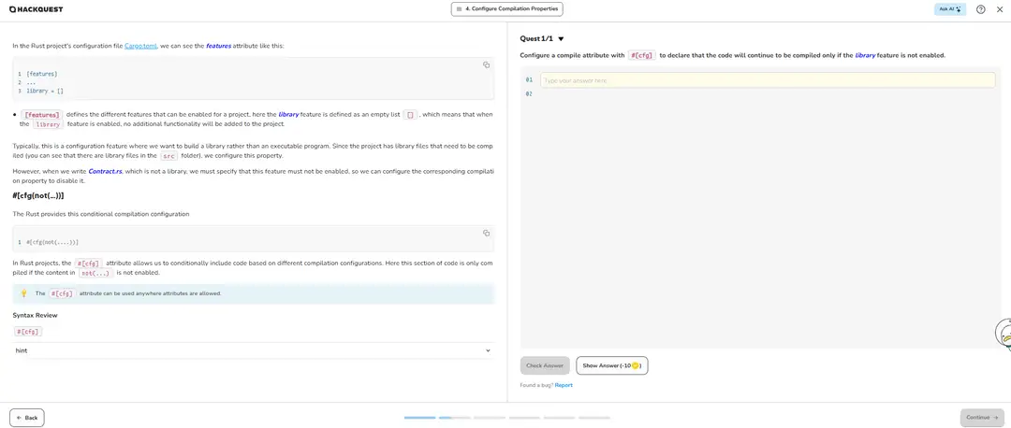This screenshot has height=428, width=1011.
Task: Click the Contract.rs link
Action: pos(105,172)
